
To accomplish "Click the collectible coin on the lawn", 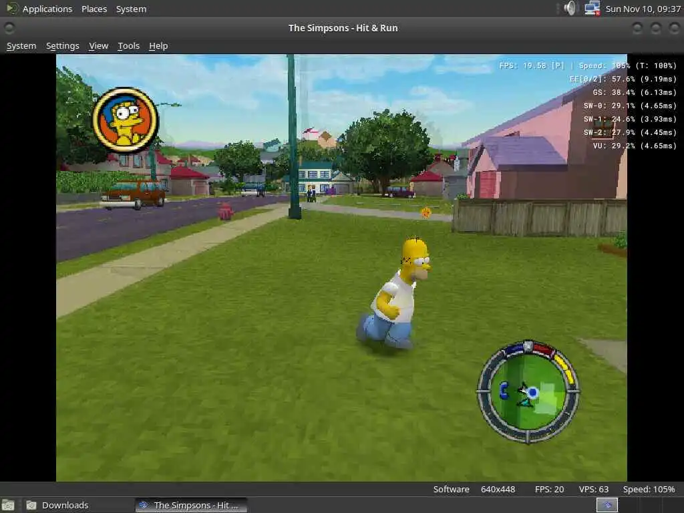I will coord(425,212).
